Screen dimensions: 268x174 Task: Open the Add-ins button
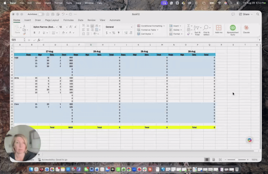(219, 29)
